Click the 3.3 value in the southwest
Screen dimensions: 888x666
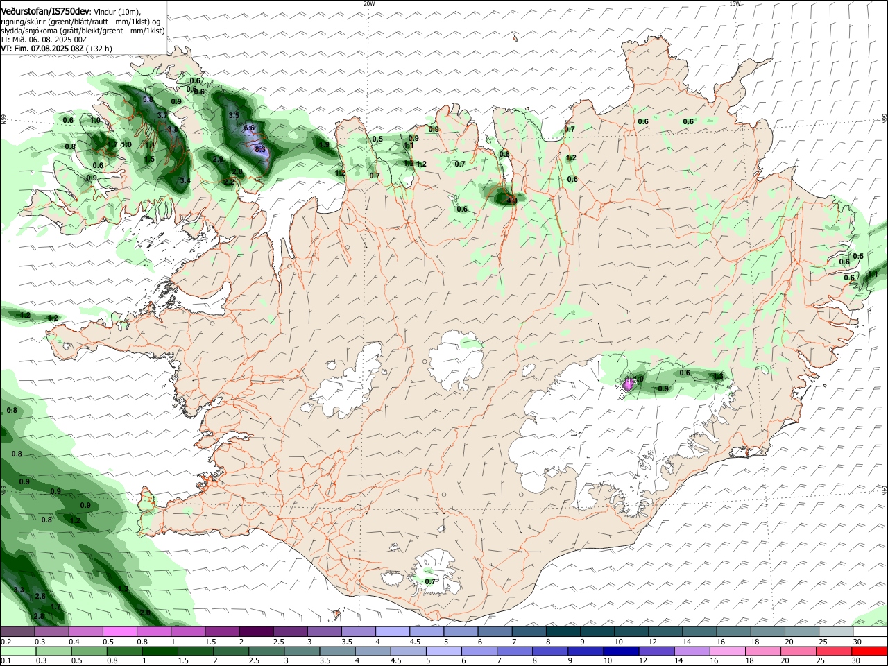[19, 590]
